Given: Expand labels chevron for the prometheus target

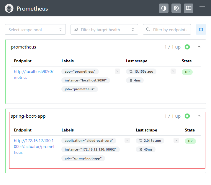Looking at the screenshot, I should click(117, 71).
